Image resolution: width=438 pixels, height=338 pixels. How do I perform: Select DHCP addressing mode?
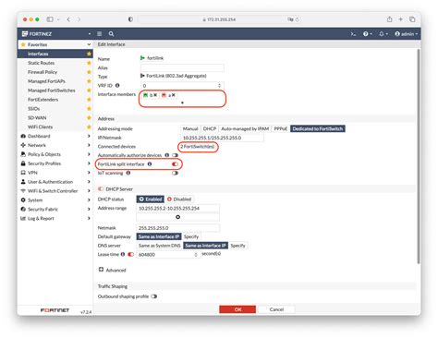(210, 128)
